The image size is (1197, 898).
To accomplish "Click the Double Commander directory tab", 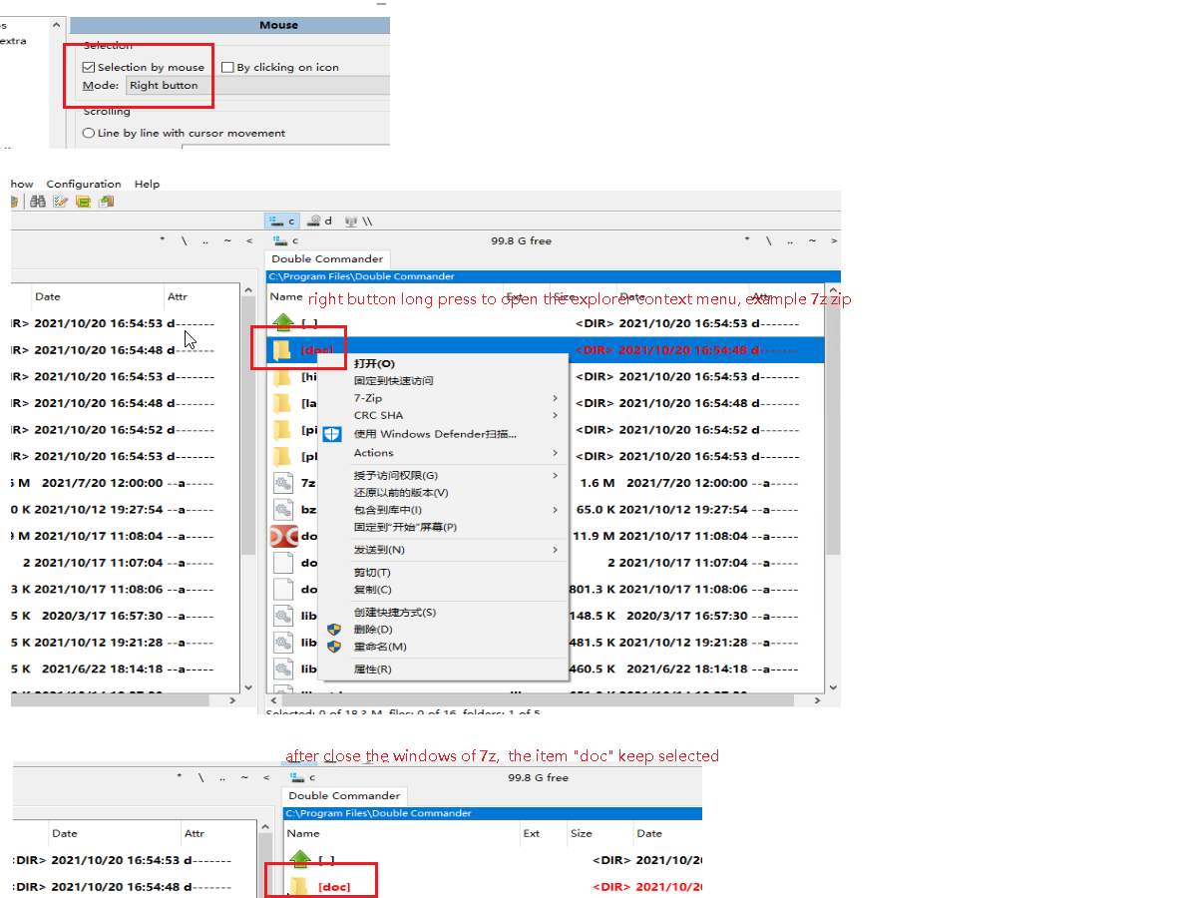I will point(327,258).
